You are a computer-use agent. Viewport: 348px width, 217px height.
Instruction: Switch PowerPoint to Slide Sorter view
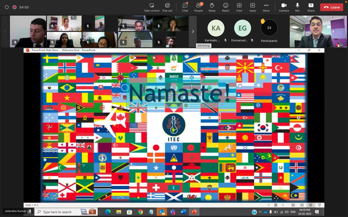pos(302,205)
